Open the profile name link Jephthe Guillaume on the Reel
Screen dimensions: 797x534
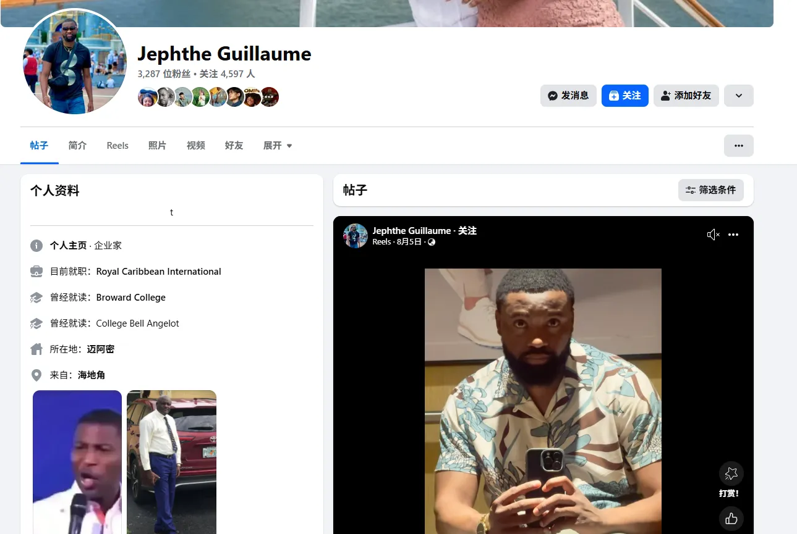[x=412, y=230]
